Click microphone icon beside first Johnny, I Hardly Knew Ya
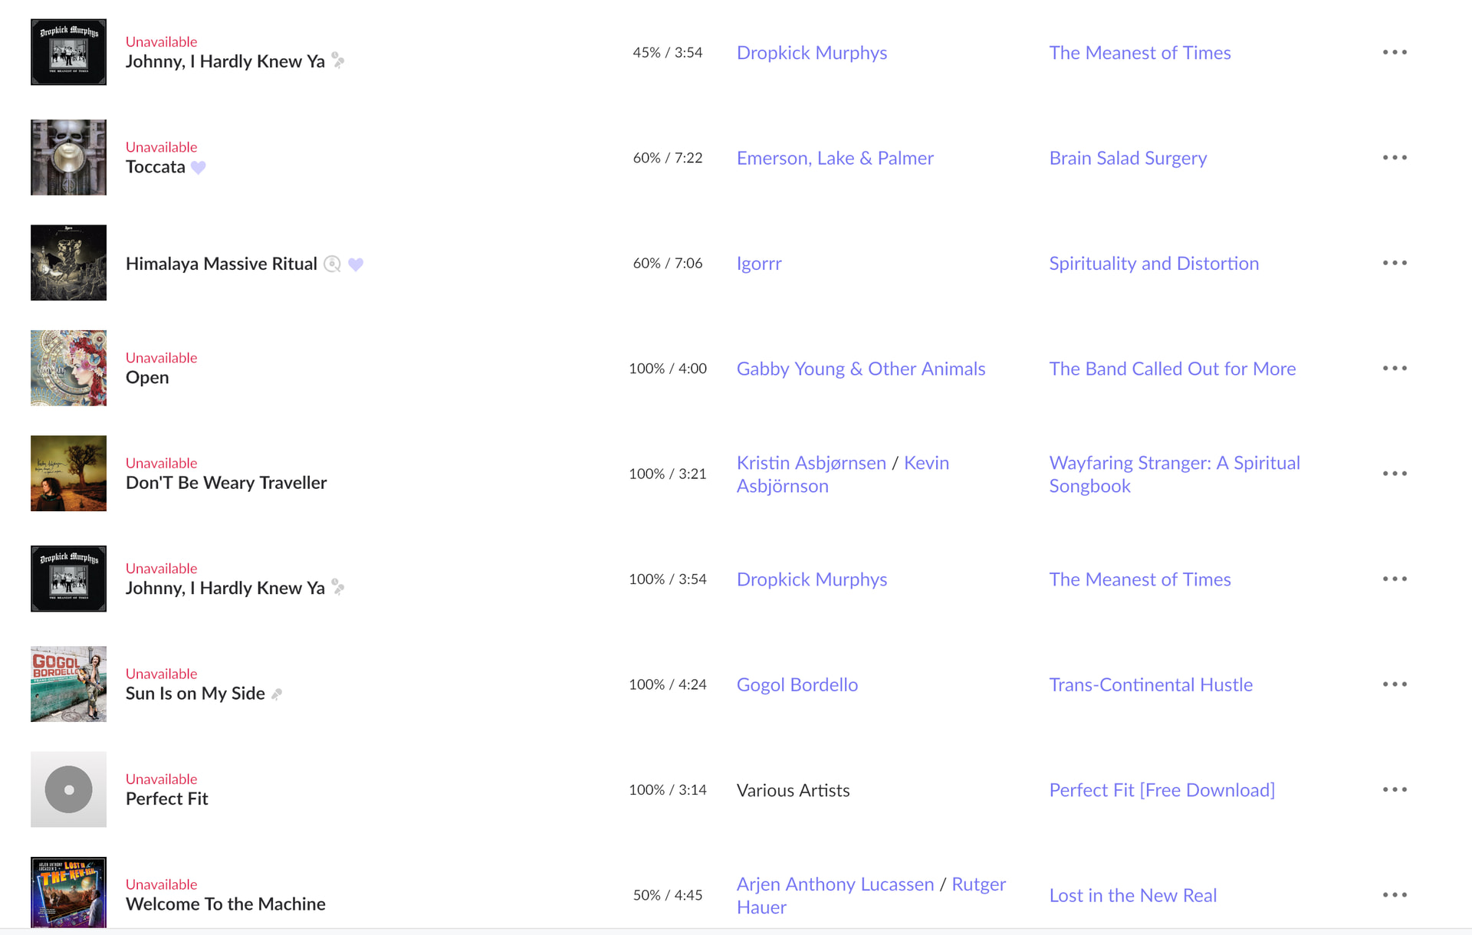The width and height of the screenshot is (1472, 935). pyautogui.click(x=337, y=61)
